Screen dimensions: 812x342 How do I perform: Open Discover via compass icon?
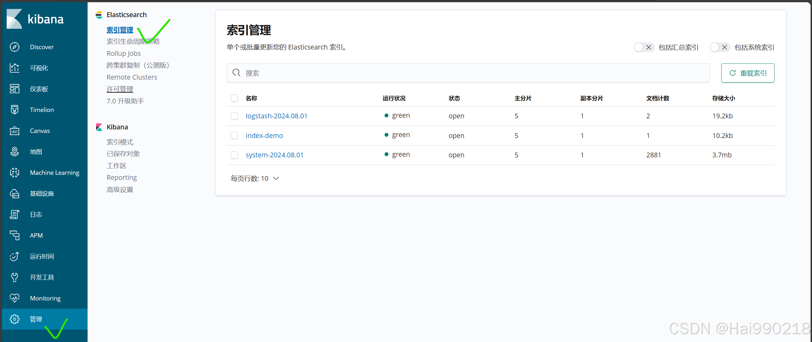15,47
